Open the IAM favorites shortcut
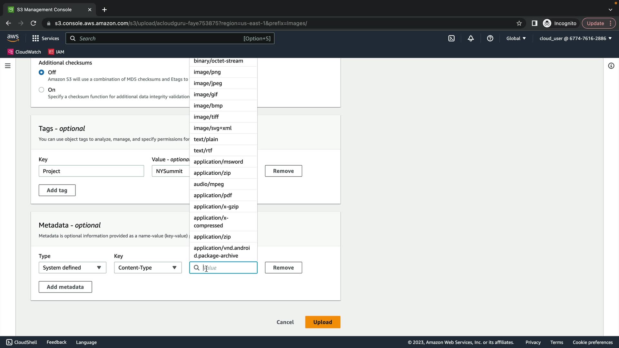The height and width of the screenshot is (348, 619). pos(56,52)
